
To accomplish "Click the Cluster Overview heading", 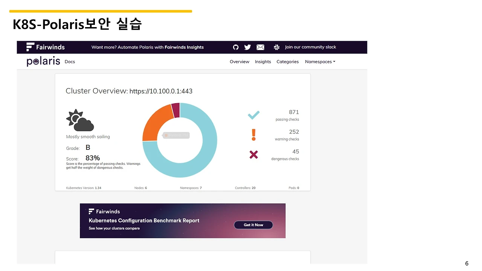I will (97, 91).
